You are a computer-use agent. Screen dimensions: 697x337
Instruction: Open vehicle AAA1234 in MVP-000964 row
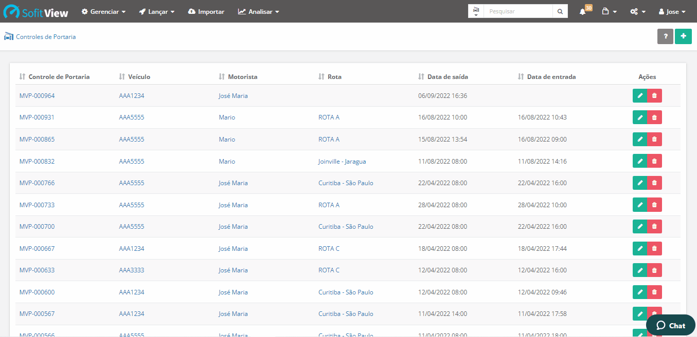click(x=132, y=96)
